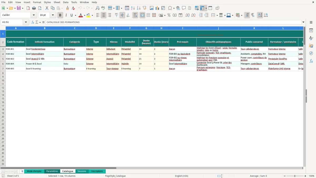316x178 pixels.
Task: Toggle Center Horizontally alignment
Action: pos(103,15)
